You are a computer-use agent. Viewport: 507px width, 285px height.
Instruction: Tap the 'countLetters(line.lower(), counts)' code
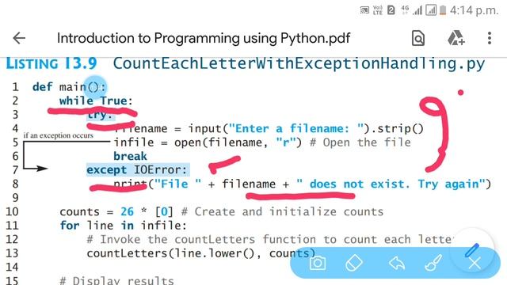[200, 253]
